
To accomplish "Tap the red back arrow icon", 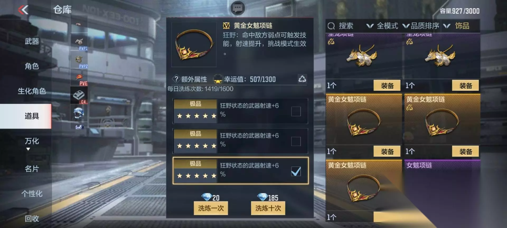I will (x=23, y=10).
